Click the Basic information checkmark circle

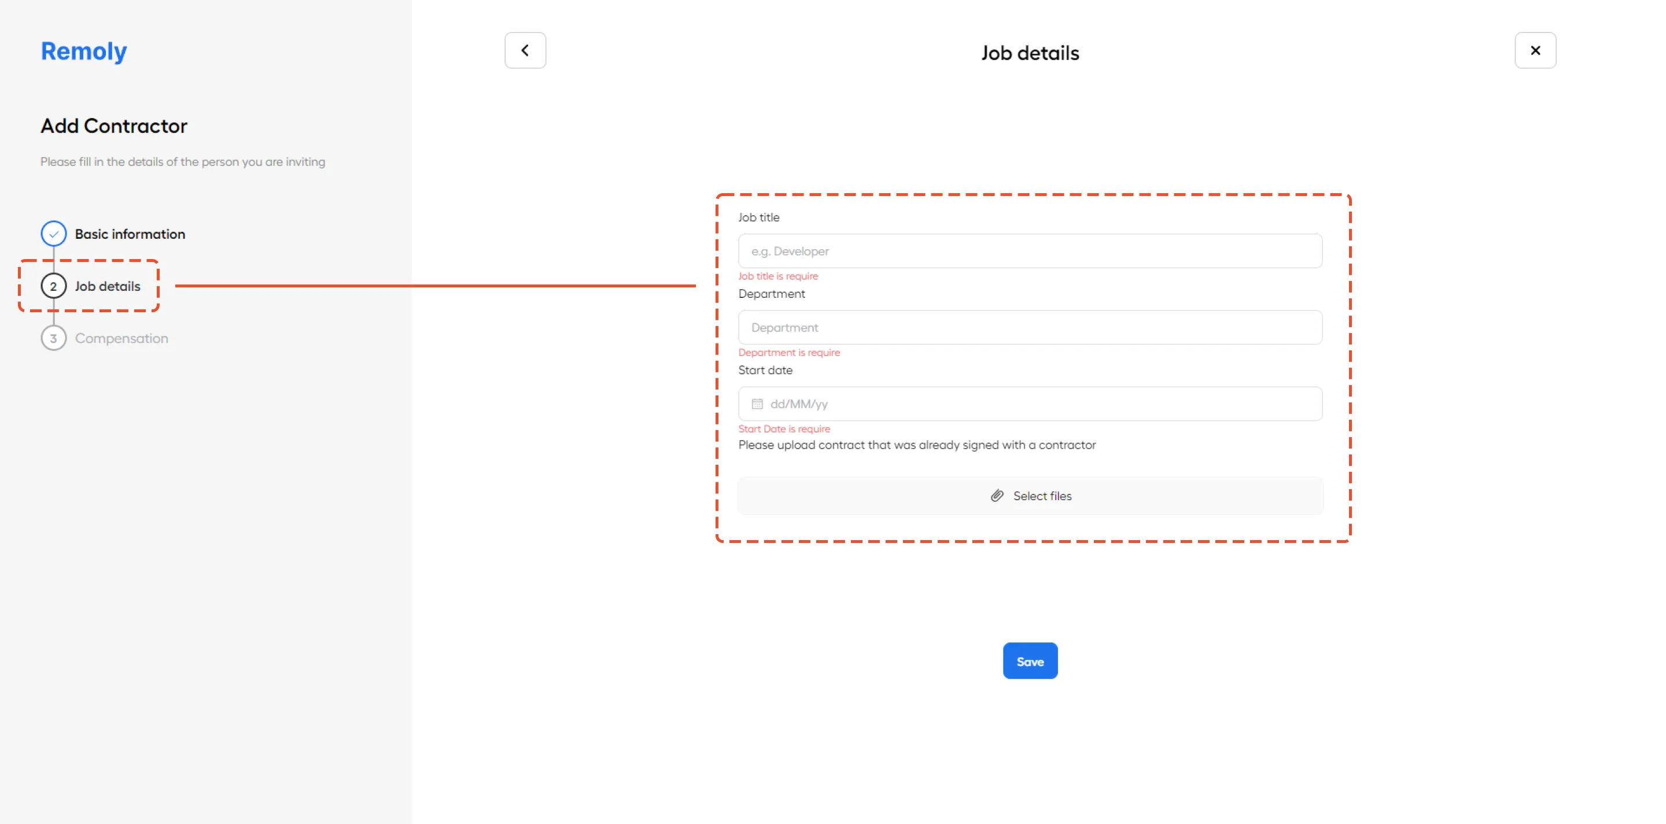54,234
